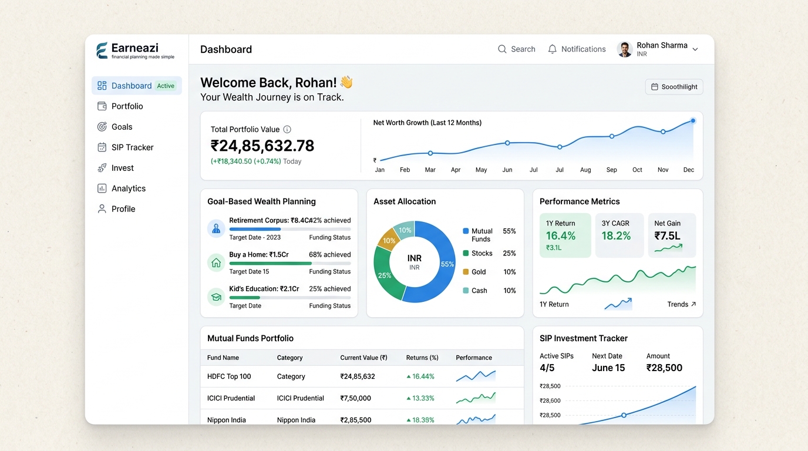Click the December data point on Net Worth chart
Viewport: 808px width, 451px height.
coord(693,121)
